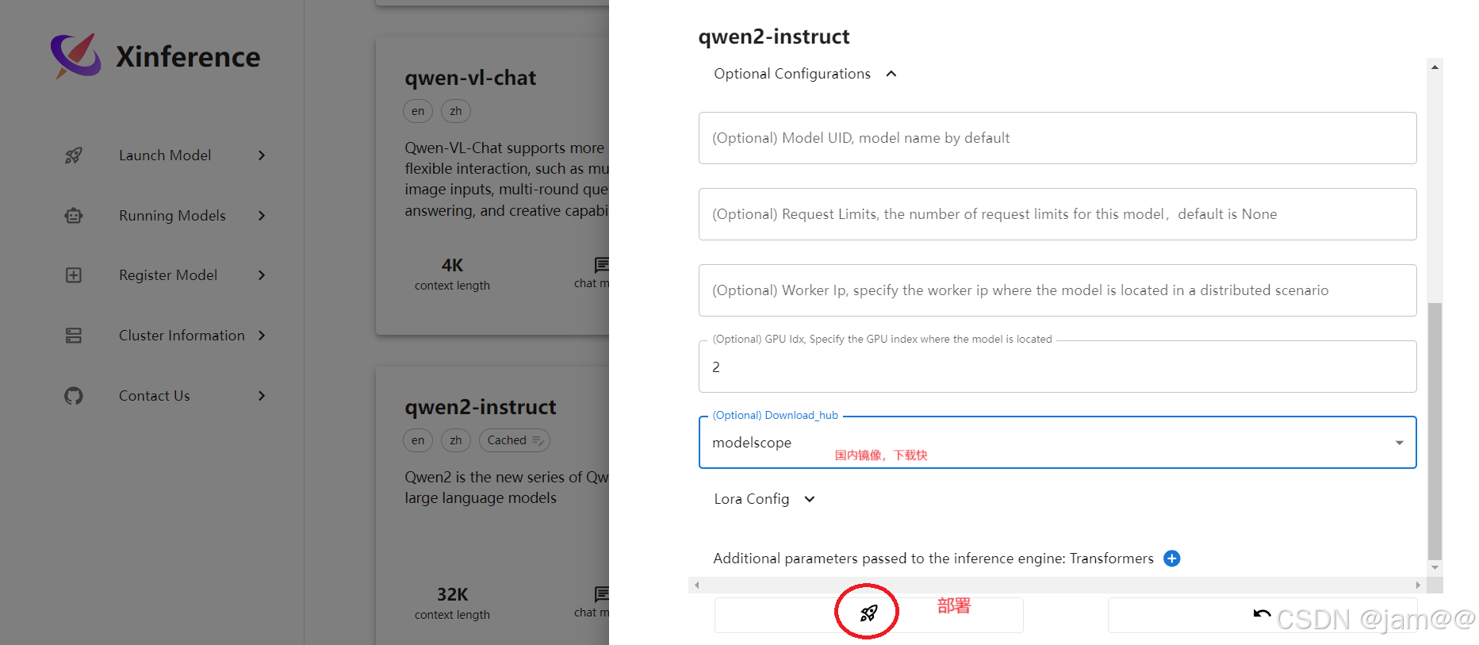The image size is (1479, 645).
Task: Select Contact Us in the sidebar menu
Action: click(154, 395)
